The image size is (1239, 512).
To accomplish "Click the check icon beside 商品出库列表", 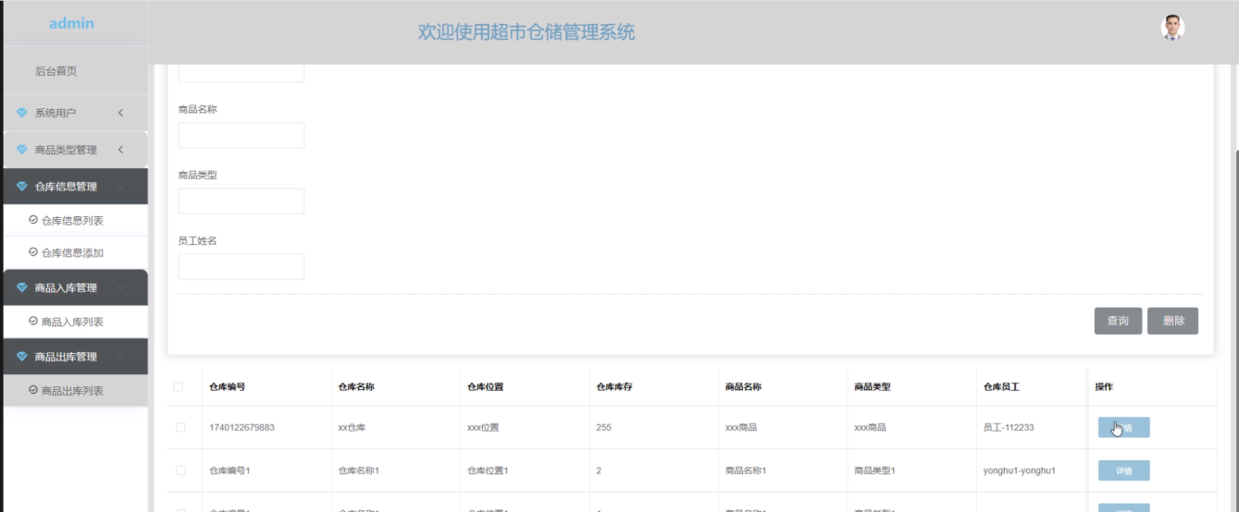I will 33,391.
